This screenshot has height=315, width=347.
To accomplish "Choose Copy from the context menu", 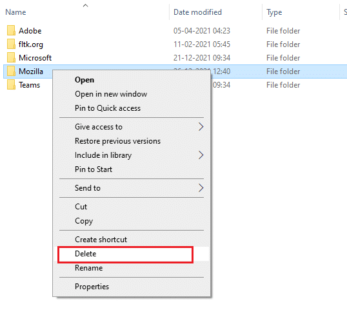I will pyautogui.click(x=132, y=221).
